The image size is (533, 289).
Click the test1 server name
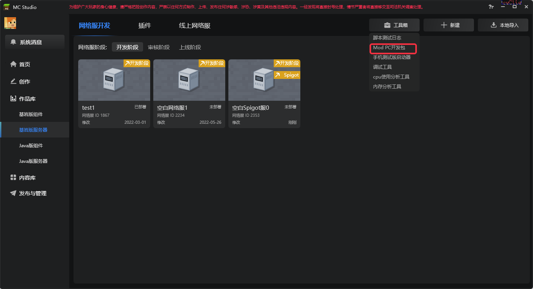pyautogui.click(x=88, y=108)
